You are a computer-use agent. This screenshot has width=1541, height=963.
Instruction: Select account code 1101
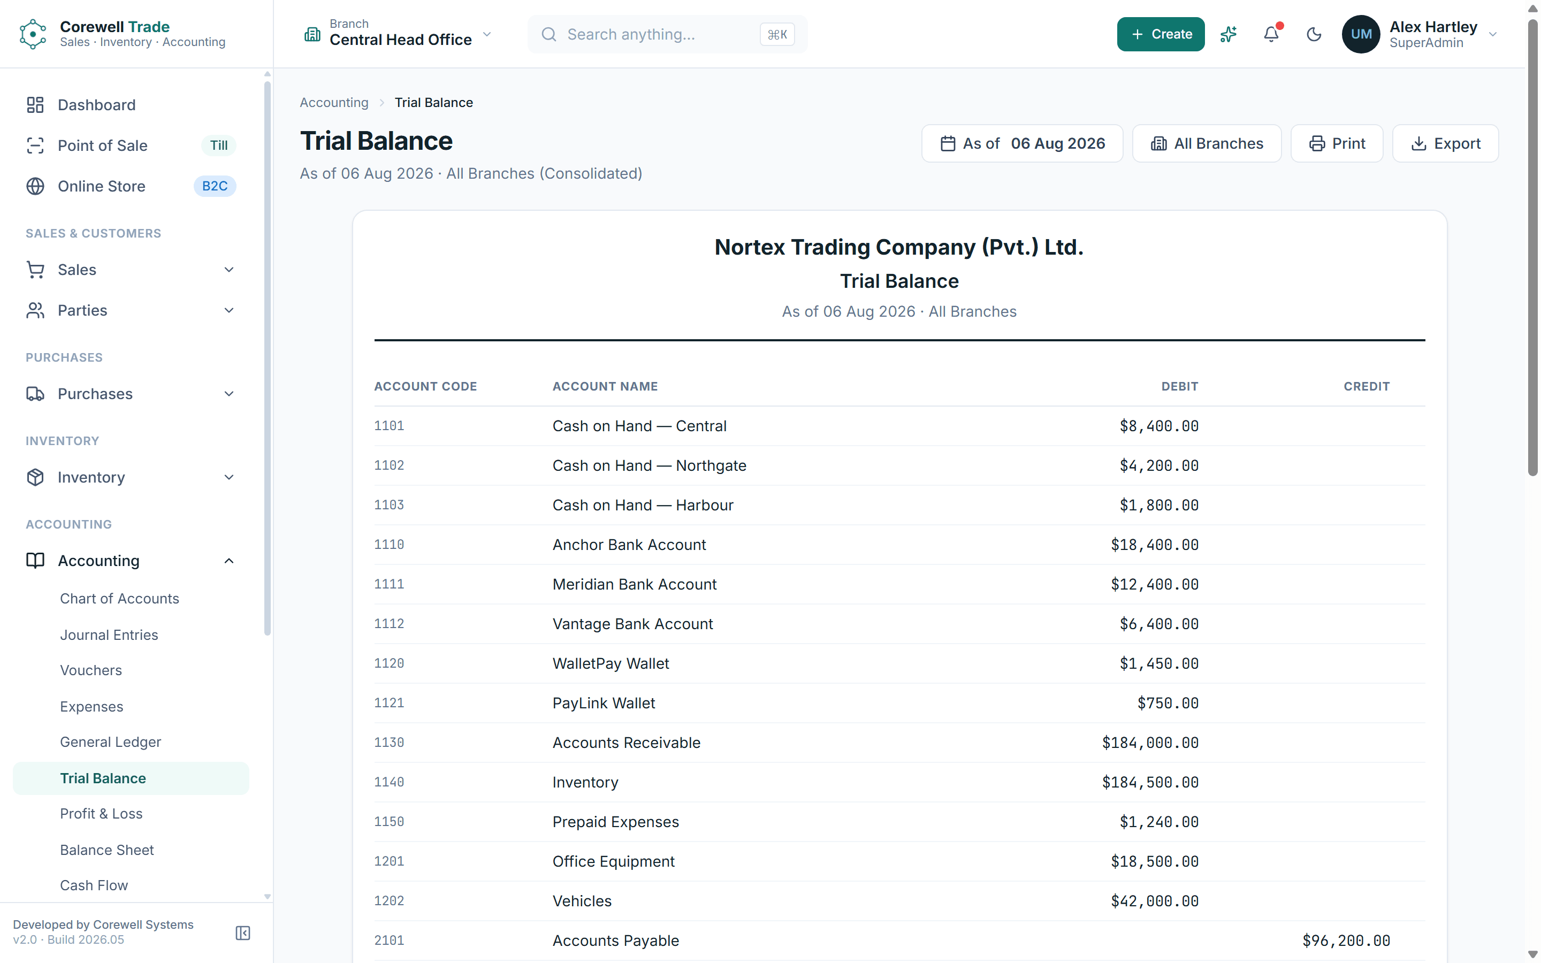(x=389, y=425)
